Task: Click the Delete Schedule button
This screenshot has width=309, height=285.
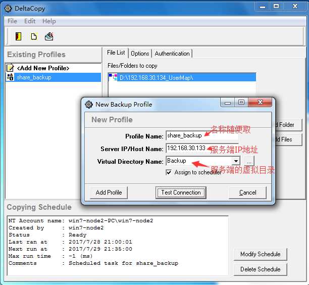Action: tap(261, 269)
